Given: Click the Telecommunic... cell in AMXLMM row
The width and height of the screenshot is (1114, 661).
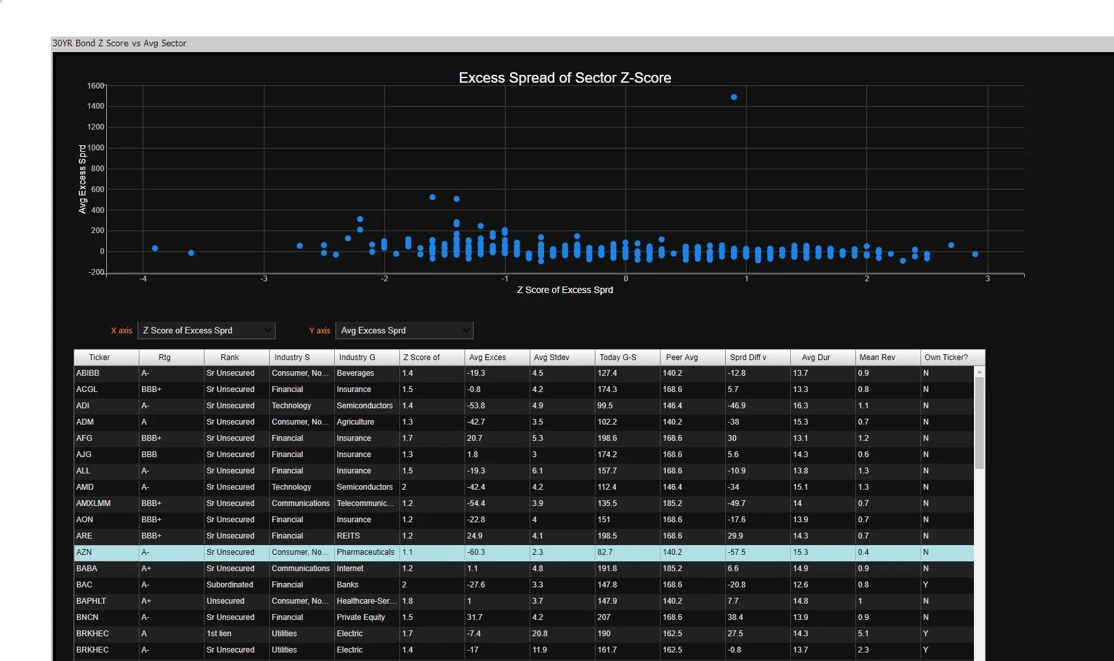Looking at the screenshot, I should 367,503.
